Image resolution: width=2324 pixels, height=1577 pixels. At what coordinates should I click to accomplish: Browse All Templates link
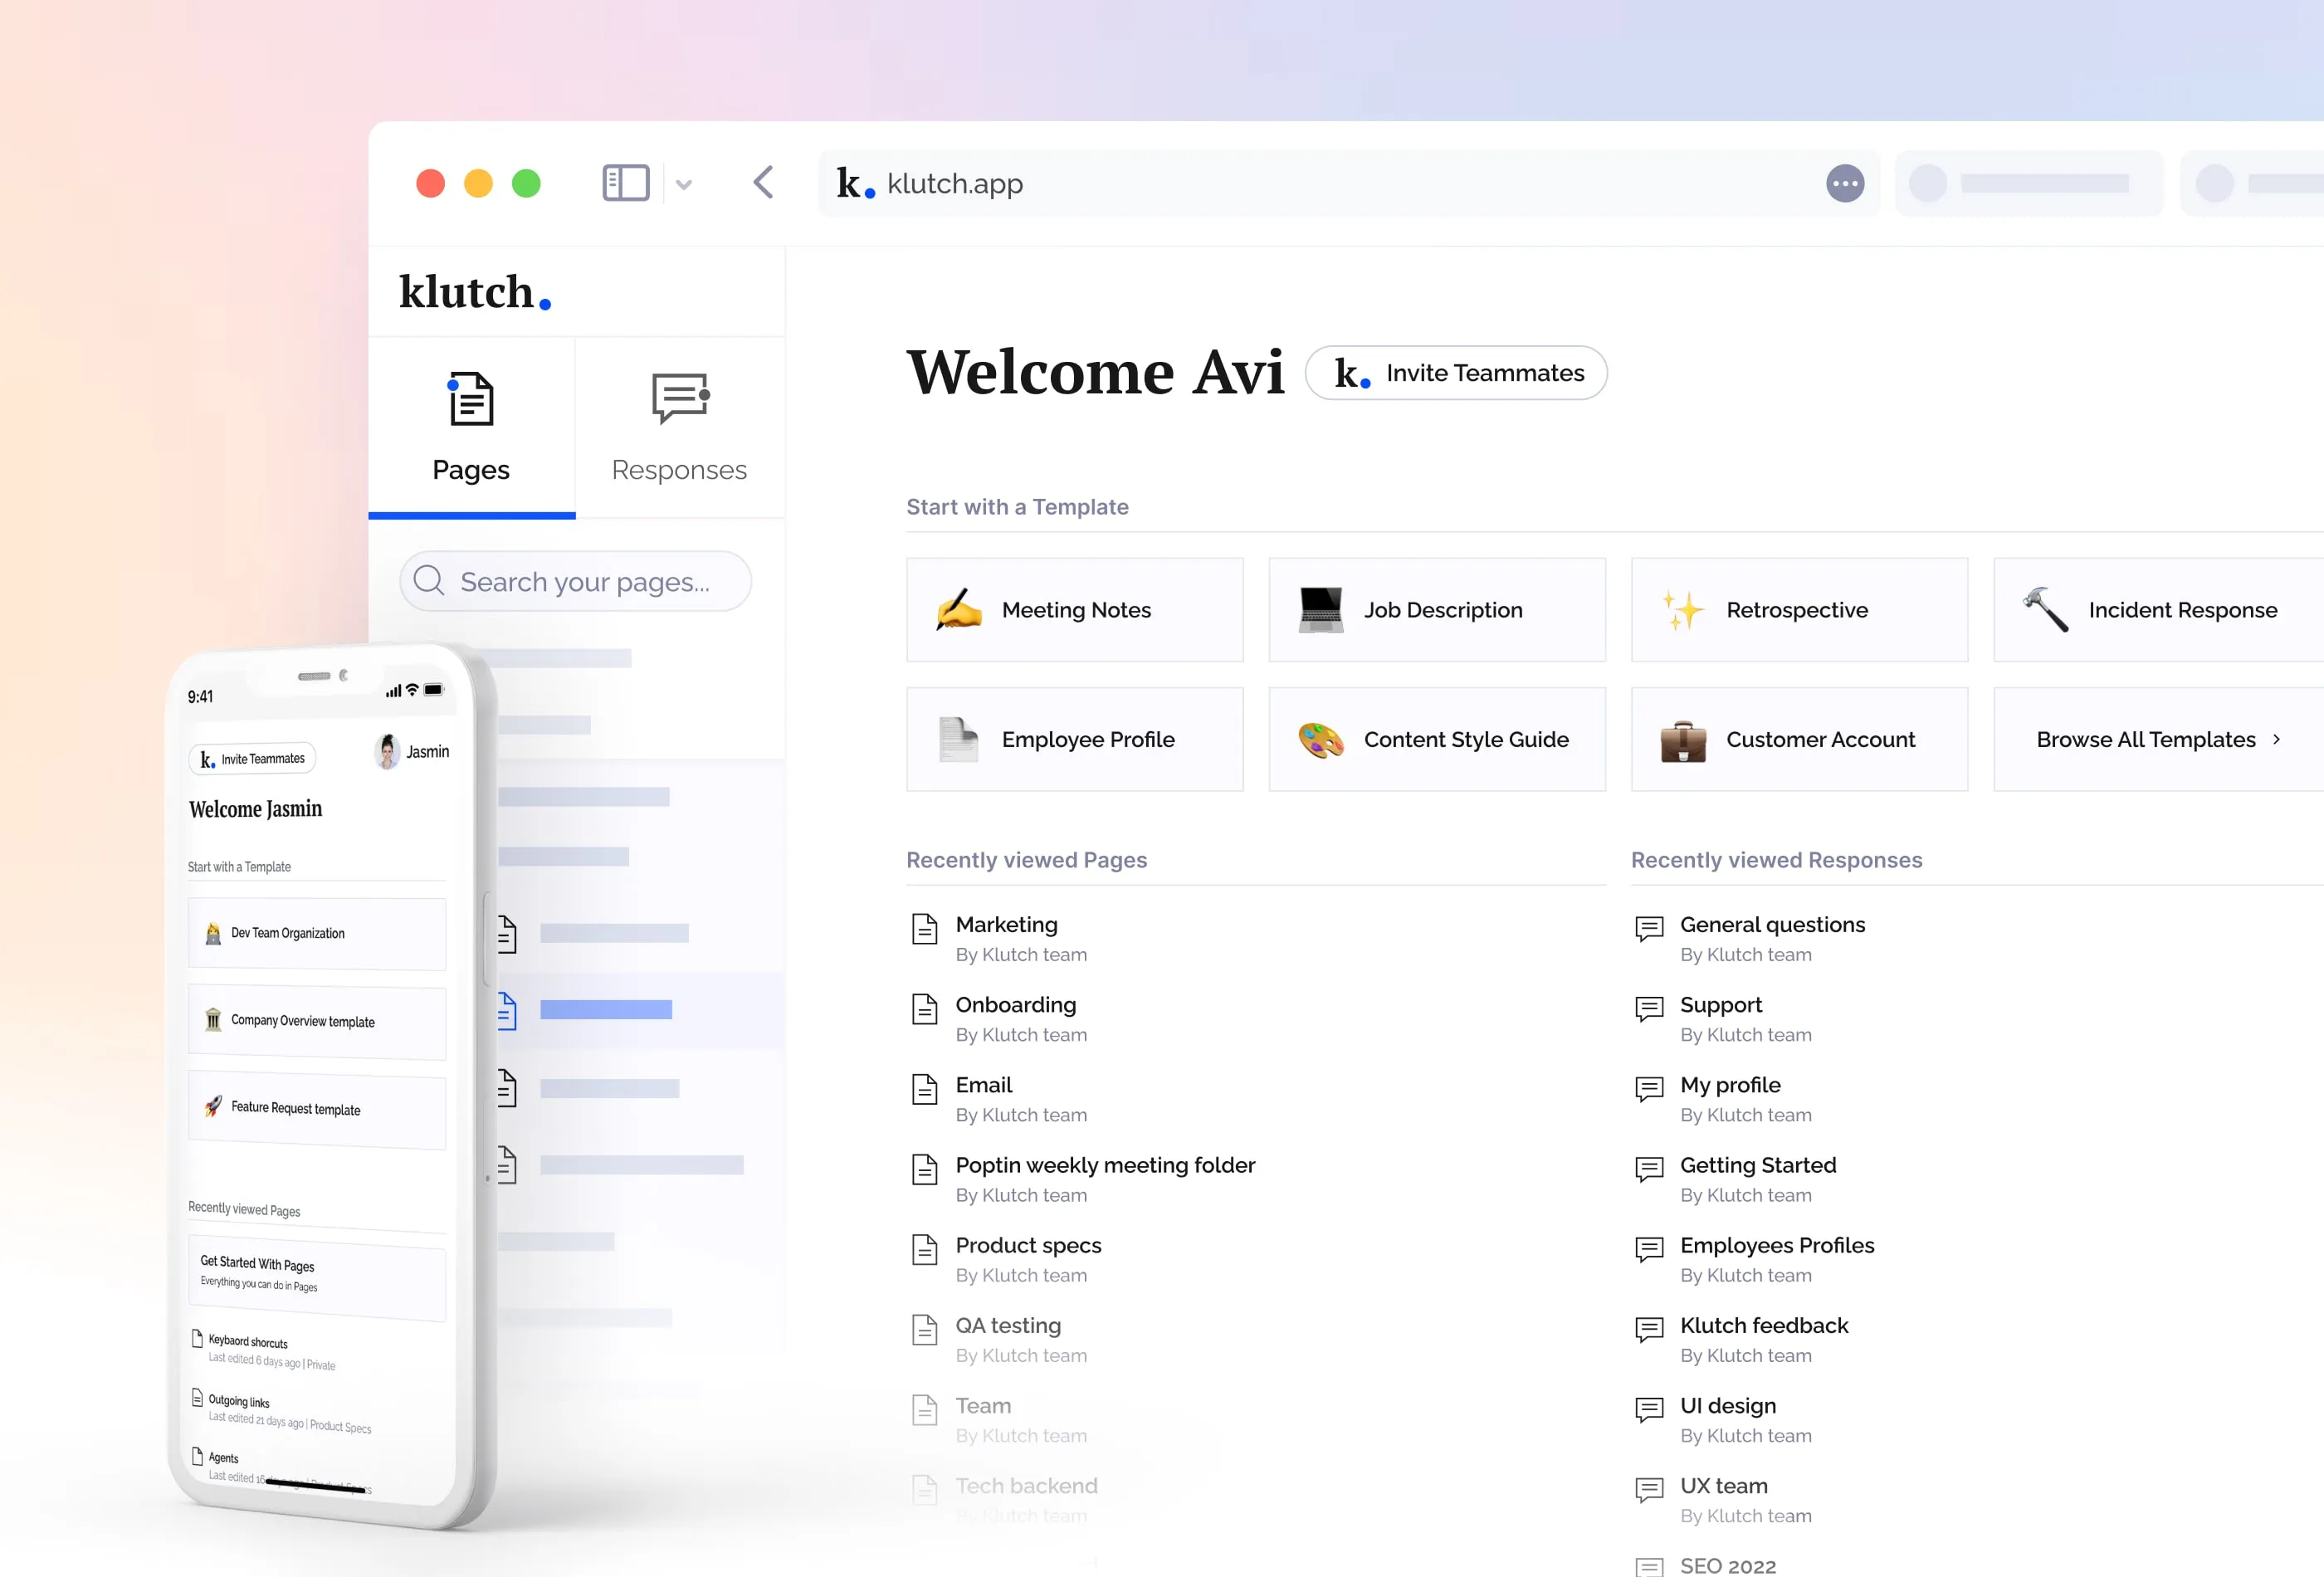click(x=2158, y=739)
